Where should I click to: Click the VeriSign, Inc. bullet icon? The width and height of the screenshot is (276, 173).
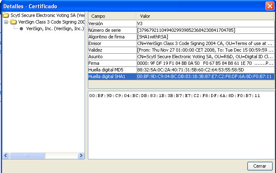(21, 29)
